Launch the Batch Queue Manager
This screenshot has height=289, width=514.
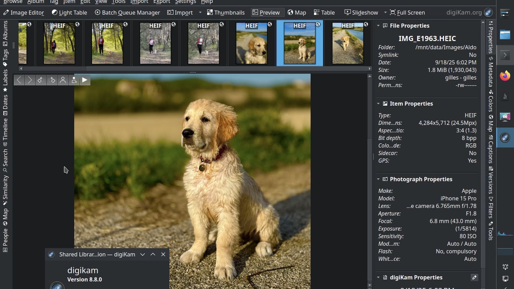pyautogui.click(x=127, y=12)
